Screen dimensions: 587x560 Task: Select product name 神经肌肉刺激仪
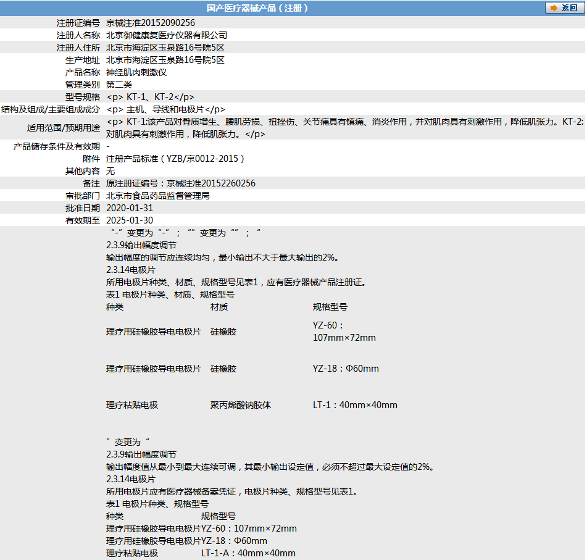point(136,72)
